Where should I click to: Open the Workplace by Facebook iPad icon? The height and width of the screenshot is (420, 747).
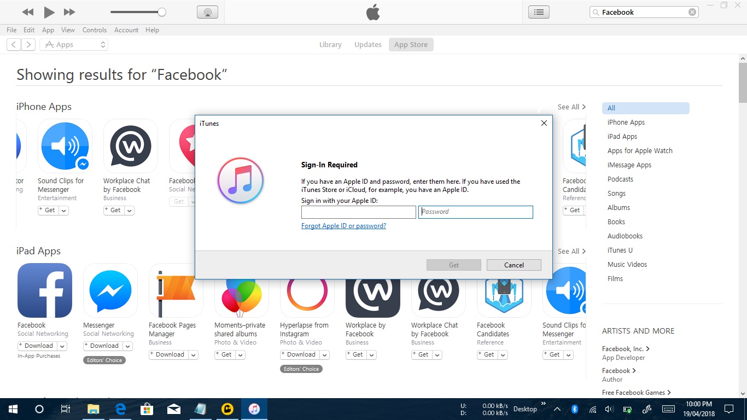coord(373,298)
